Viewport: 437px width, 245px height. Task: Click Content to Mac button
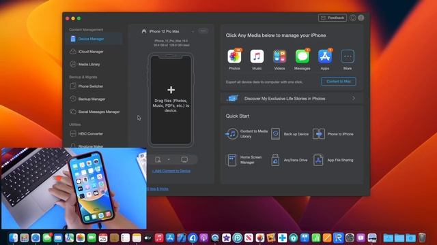coord(339,82)
